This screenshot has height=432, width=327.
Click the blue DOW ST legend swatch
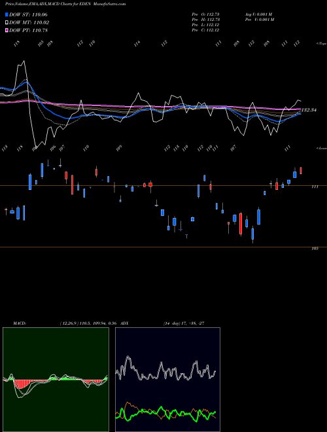tap(7, 14)
